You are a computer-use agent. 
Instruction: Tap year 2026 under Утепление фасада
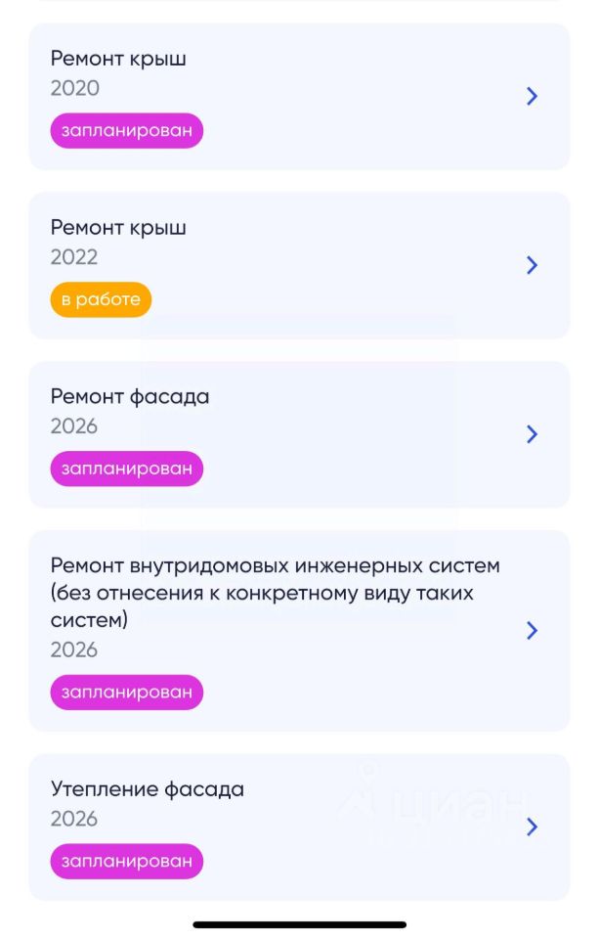(74, 819)
